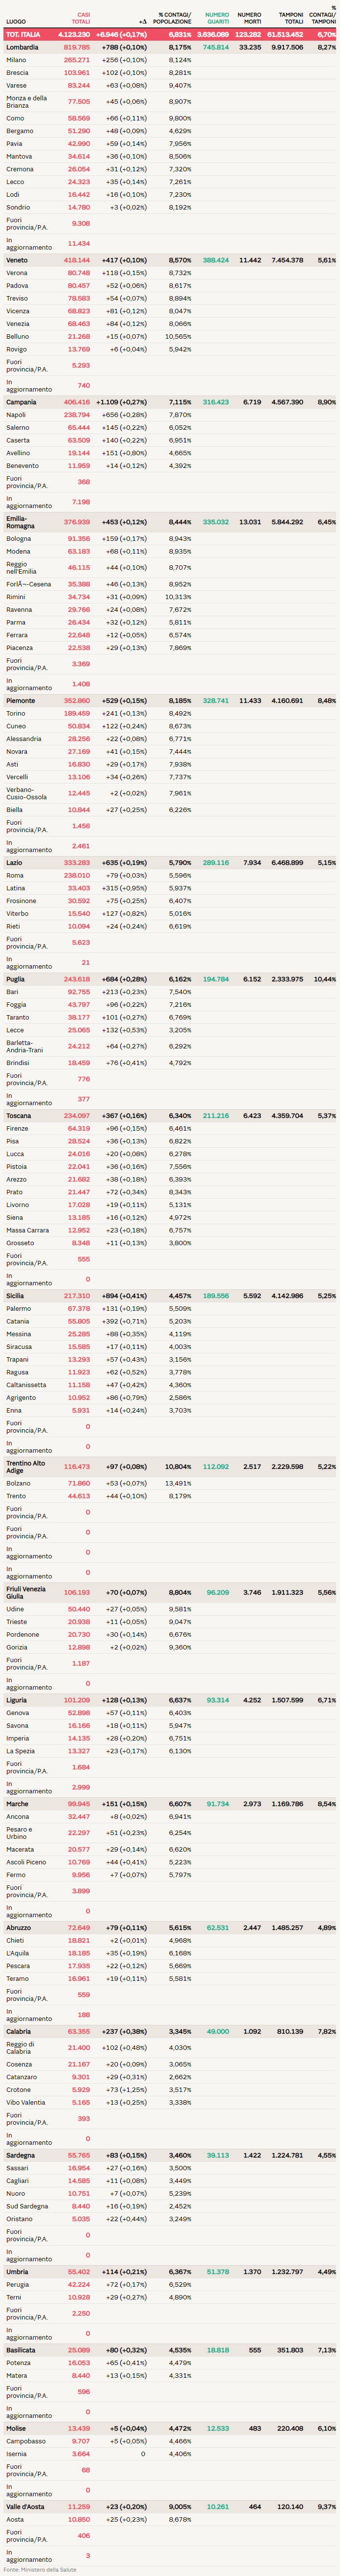Click the Milano province entry
Viewport: 340px width, 2576px height.
pos(16,60)
